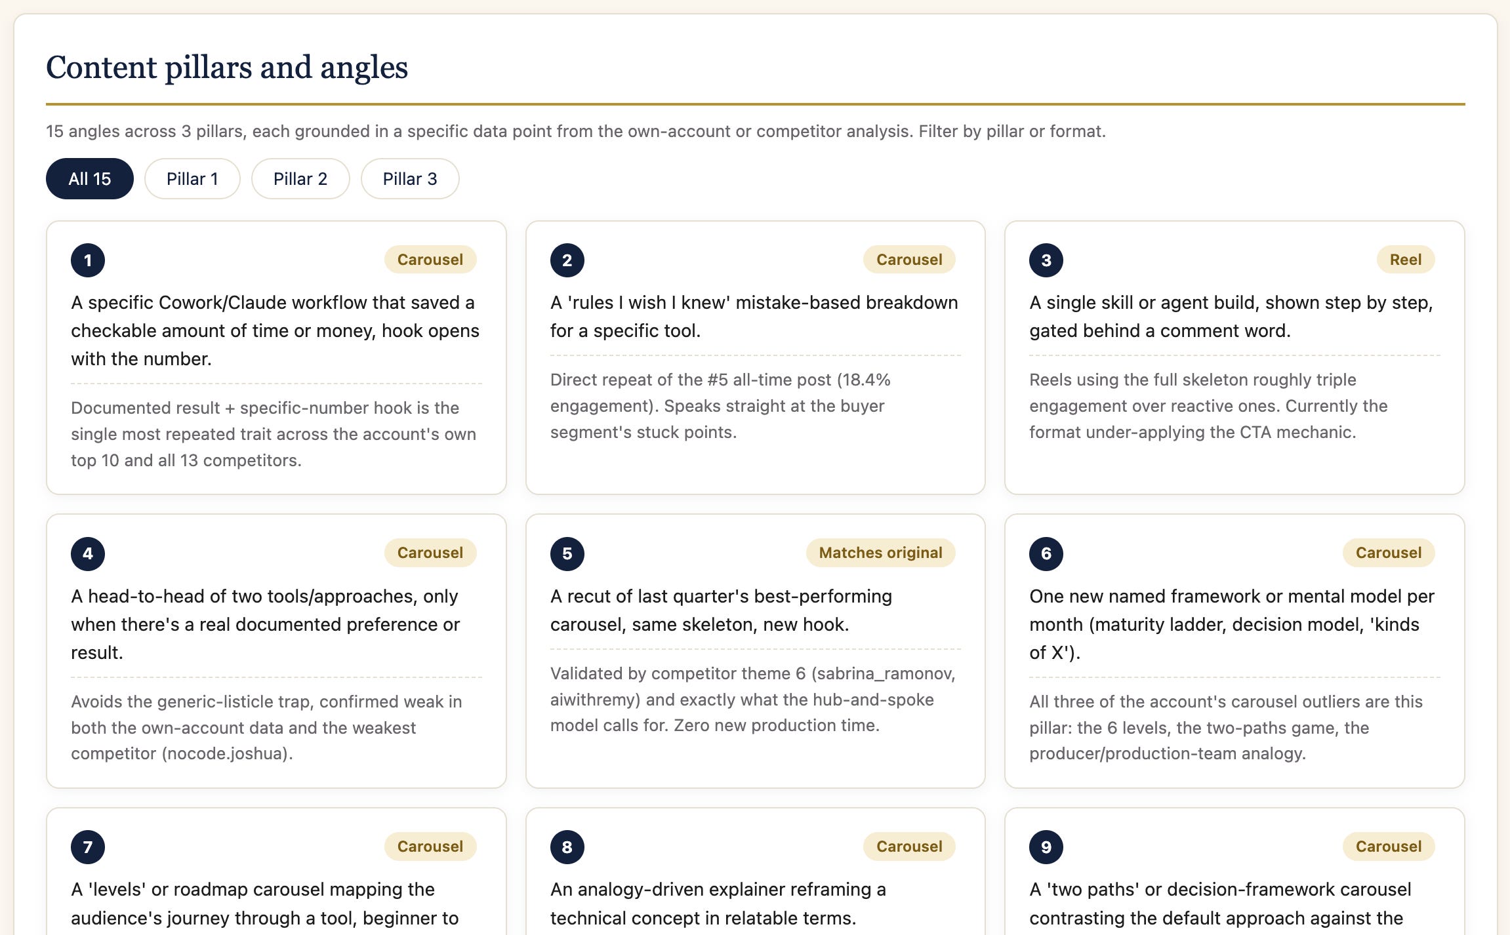Filter angles by Pillar 1
Image resolution: width=1510 pixels, height=935 pixels.
[192, 179]
